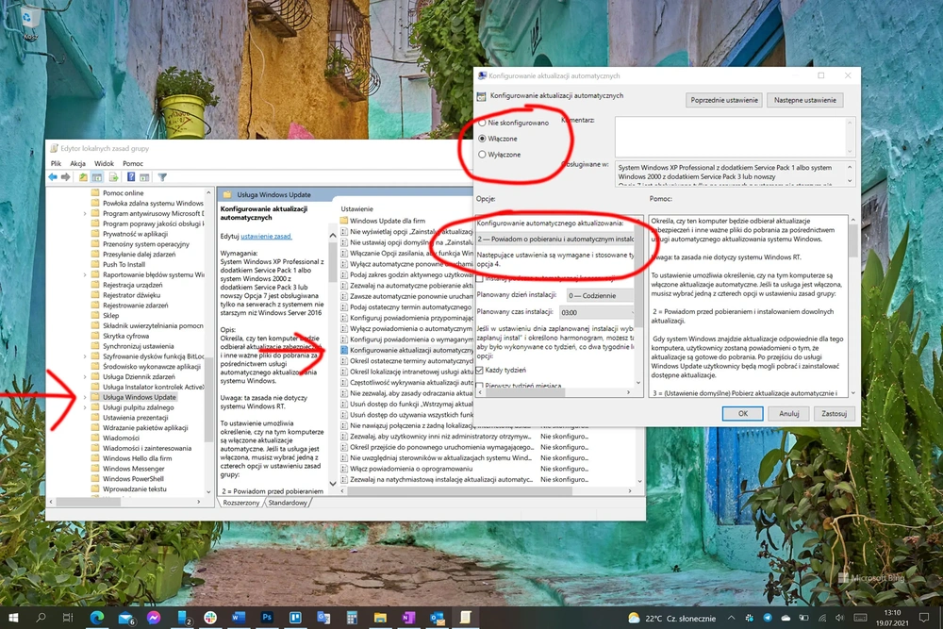Click the Zastosuj button
The image size is (943, 629).
coord(835,413)
